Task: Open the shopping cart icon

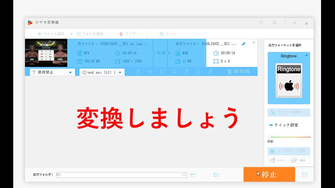Action: click(274, 22)
